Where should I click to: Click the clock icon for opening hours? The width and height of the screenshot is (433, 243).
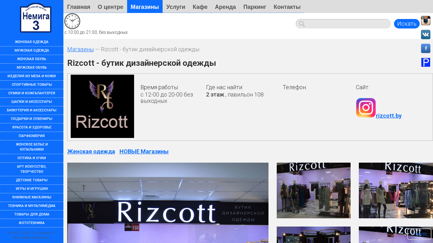coord(72,21)
